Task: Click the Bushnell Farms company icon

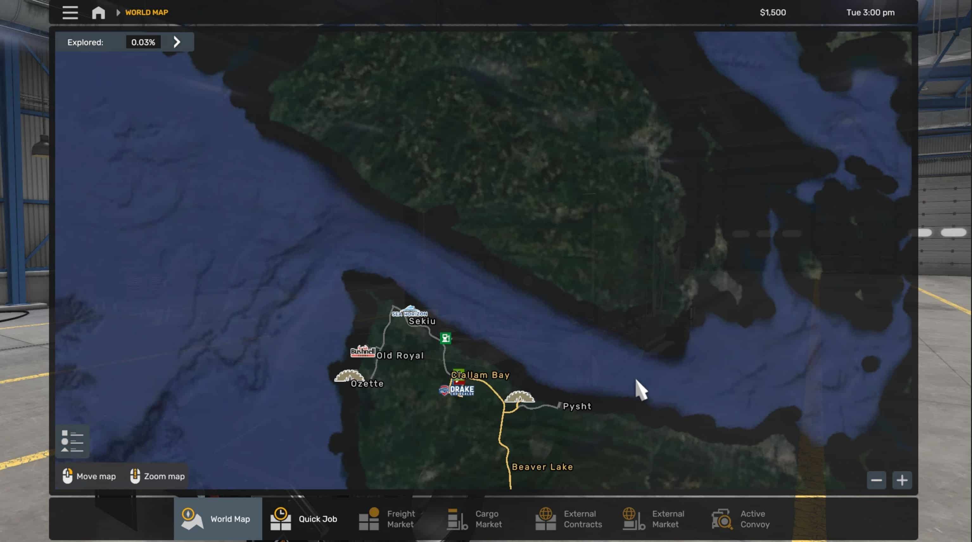Action: tap(363, 352)
